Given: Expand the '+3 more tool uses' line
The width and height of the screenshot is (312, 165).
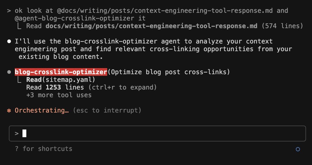Looking at the screenshot, I should pos(59,95).
